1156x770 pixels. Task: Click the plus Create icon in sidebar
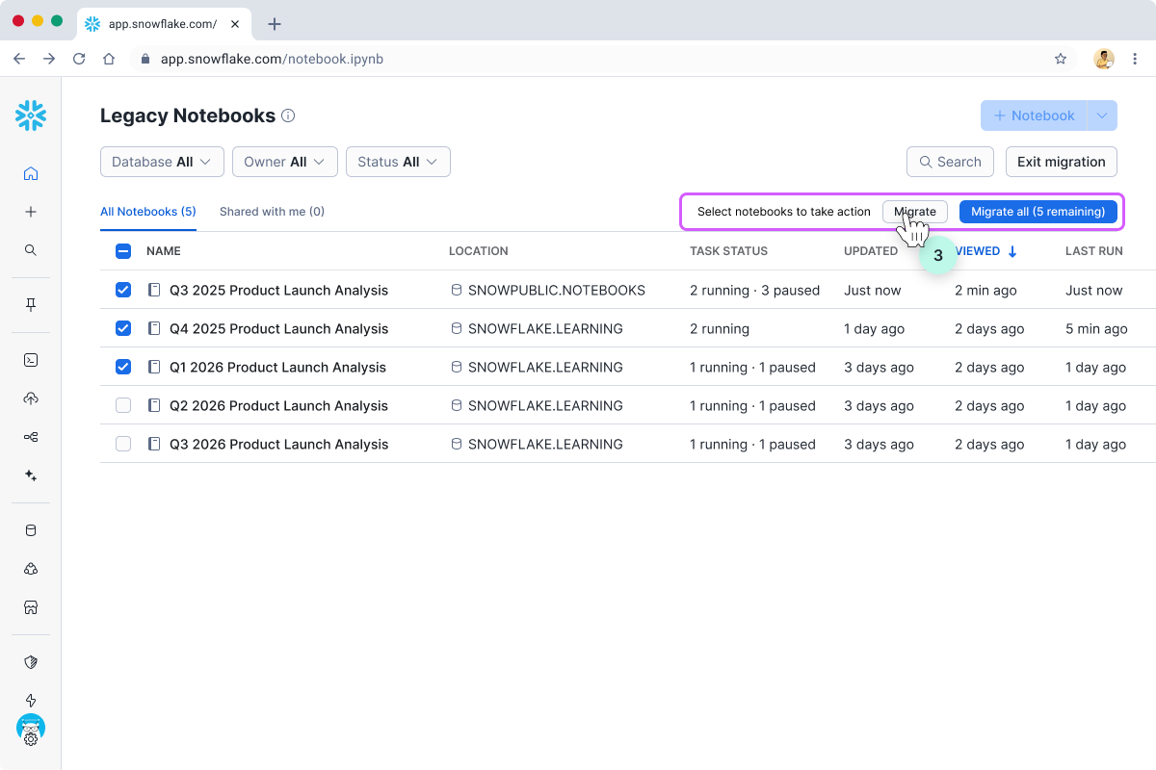point(31,212)
